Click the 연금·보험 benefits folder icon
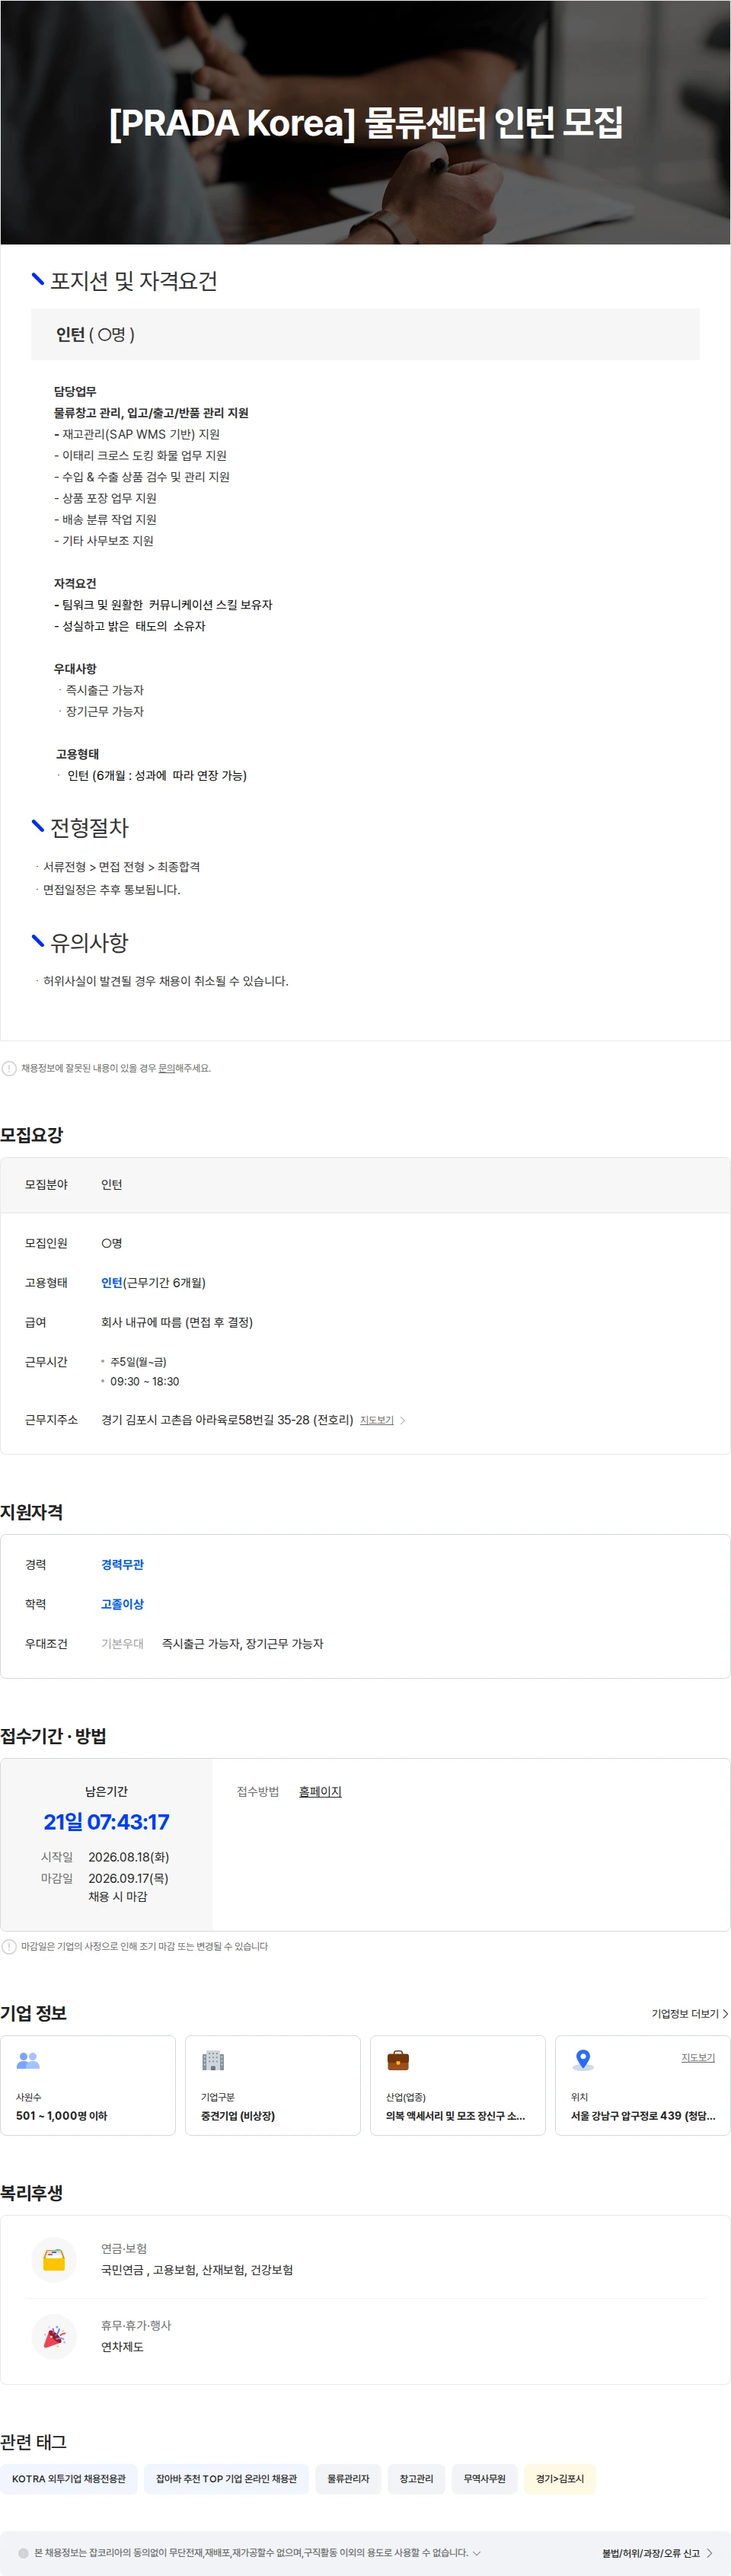731x2576 pixels. [x=54, y=2260]
